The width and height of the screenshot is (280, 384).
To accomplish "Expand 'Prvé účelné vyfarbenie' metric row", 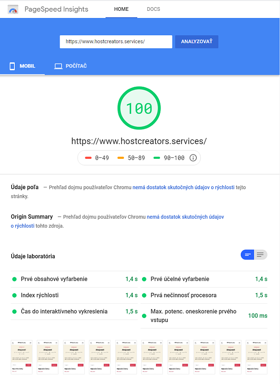I will point(204,279).
